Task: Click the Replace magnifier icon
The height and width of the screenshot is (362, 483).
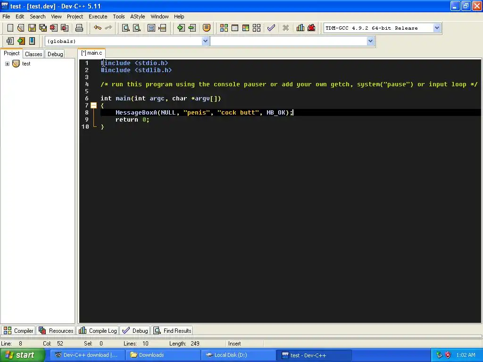Action: pos(137,28)
